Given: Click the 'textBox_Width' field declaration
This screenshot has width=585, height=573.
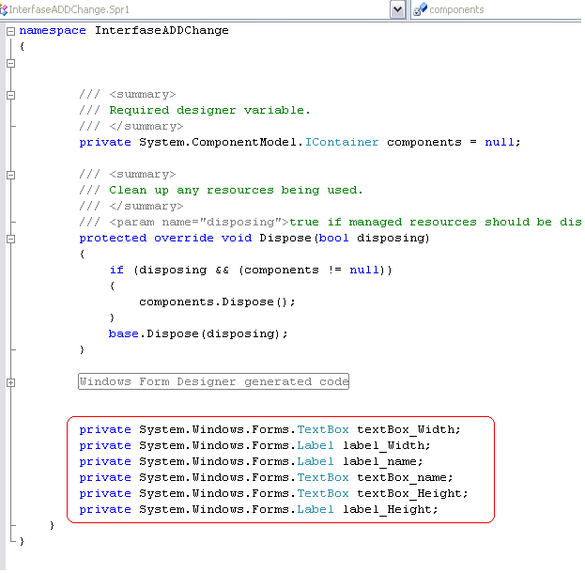Looking at the screenshot, I should coord(269,429).
